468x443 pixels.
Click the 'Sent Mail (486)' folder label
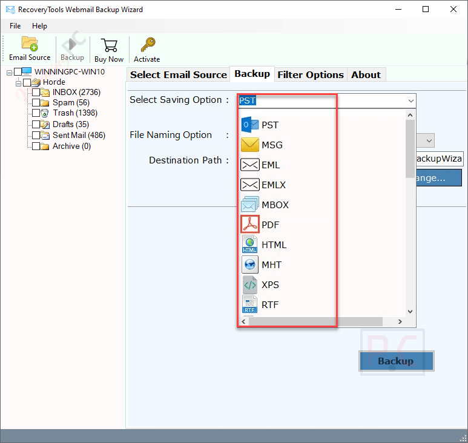click(x=79, y=135)
